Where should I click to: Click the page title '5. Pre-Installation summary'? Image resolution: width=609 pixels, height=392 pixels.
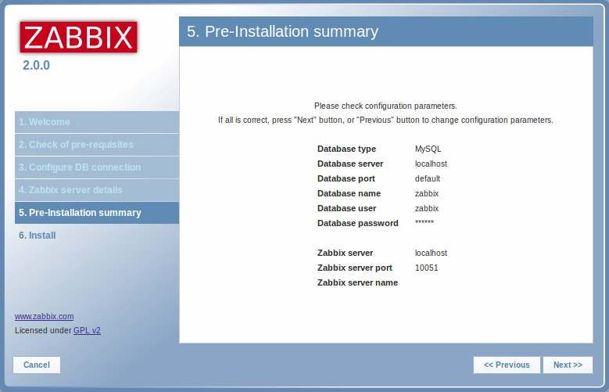(282, 31)
